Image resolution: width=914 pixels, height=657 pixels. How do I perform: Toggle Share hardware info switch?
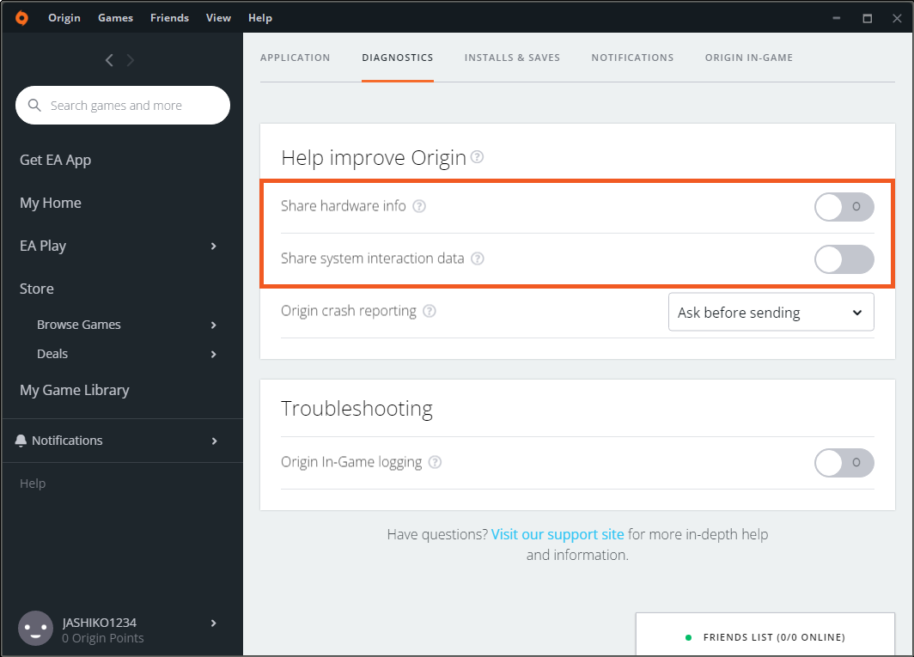pos(844,206)
